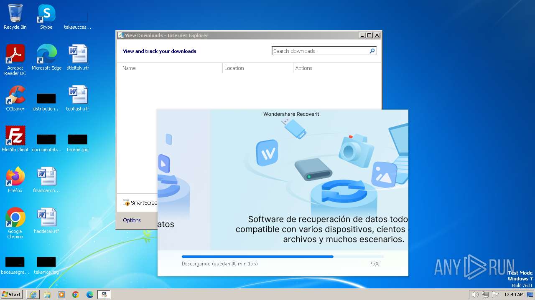
Task: Open the network tray icon
Action: coord(485,295)
